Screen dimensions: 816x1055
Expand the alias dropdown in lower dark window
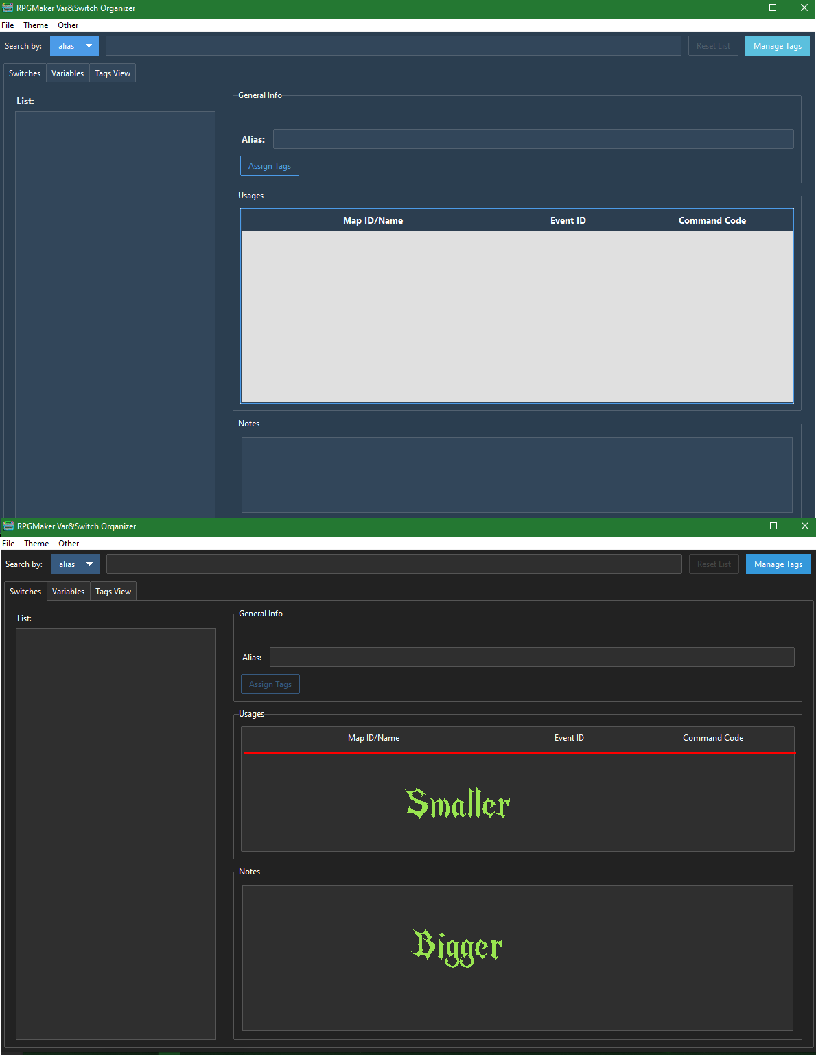pyautogui.click(x=75, y=564)
